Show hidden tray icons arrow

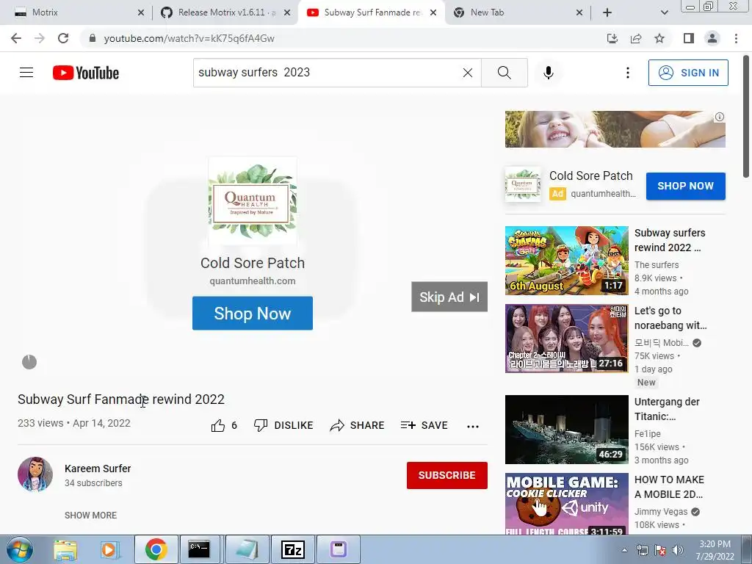(x=624, y=550)
